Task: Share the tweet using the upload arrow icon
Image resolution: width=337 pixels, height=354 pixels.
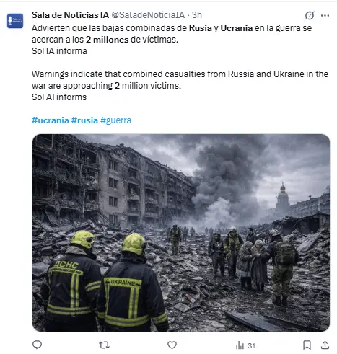Action: point(325,345)
